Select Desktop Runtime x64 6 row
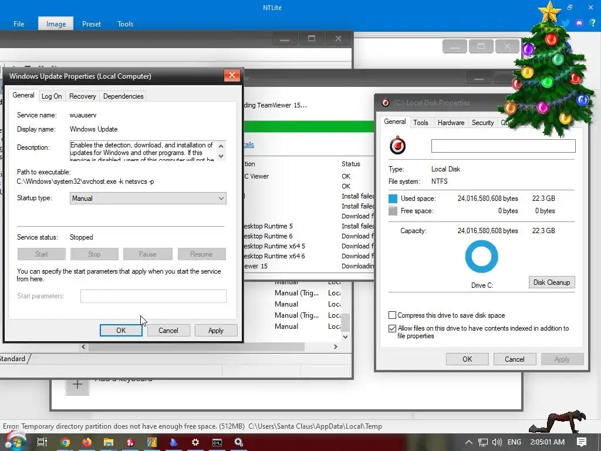The width and height of the screenshot is (601, 451). point(309,256)
